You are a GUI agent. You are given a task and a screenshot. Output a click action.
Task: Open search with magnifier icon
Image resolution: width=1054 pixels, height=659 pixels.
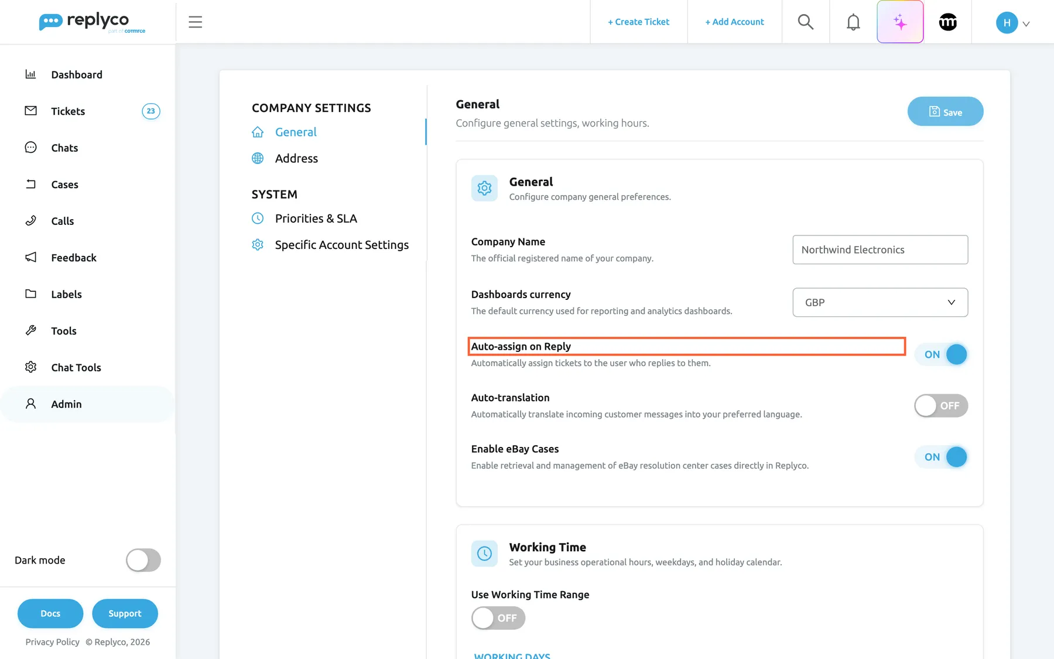pos(806,22)
